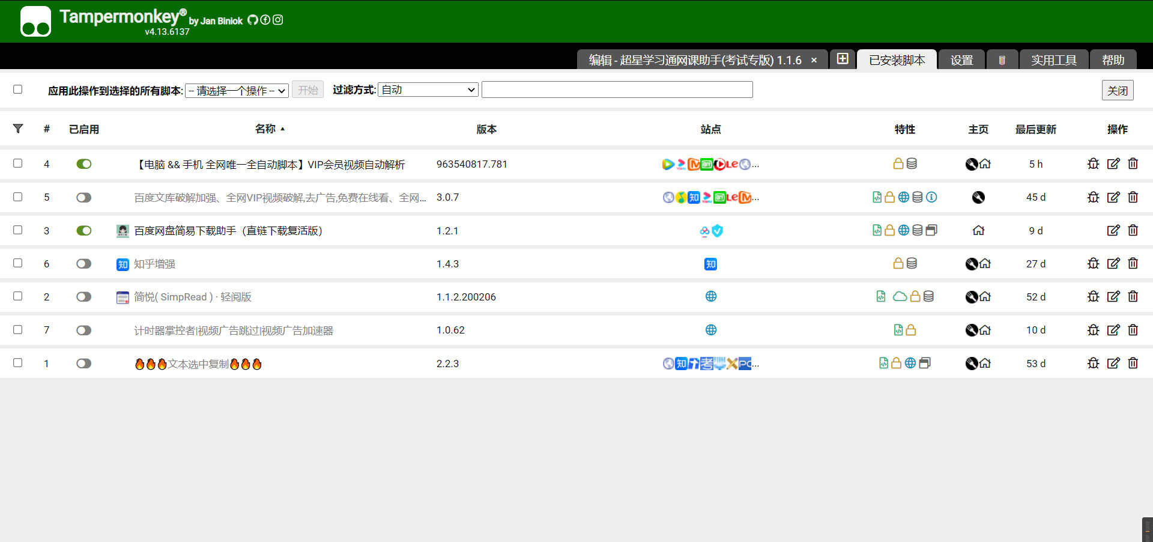
Task: Open the debug view for 知乎增强 script
Action: tap(1093, 263)
